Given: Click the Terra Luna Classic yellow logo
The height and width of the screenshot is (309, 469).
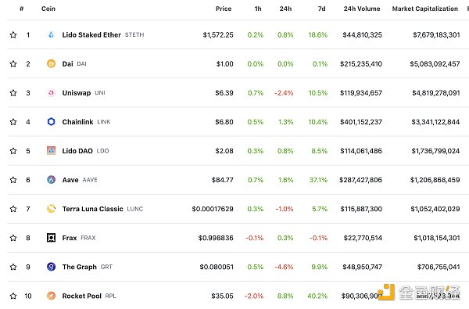Looking at the screenshot, I should (x=51, y=209).
